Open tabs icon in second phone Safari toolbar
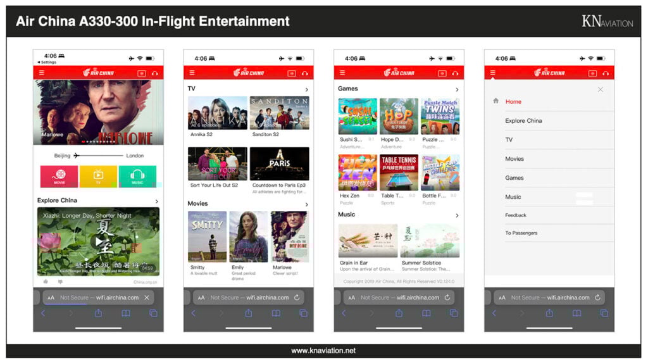 [x=303, y=313]
